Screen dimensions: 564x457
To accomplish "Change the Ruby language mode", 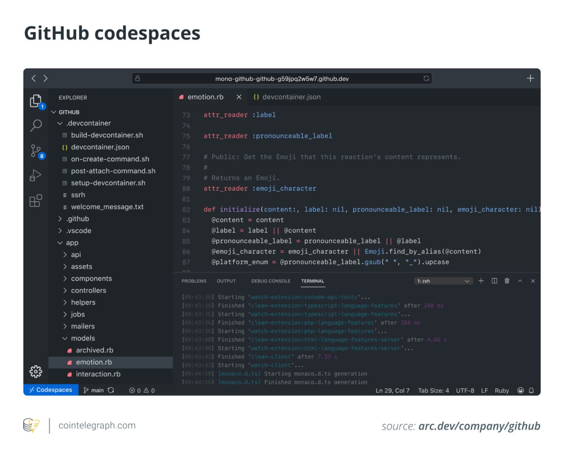I will [x=502, y=390].
